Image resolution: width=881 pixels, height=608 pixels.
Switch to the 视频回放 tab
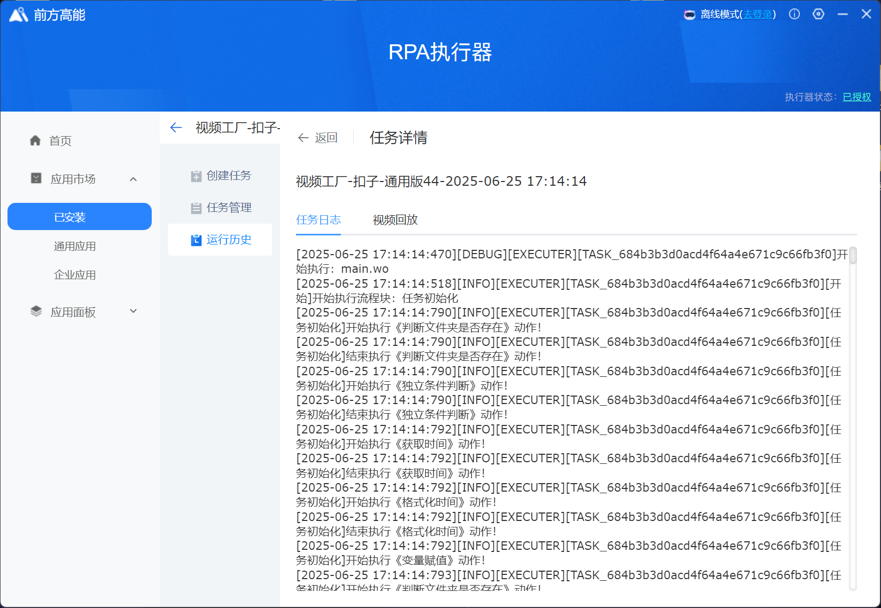point(395,220)
